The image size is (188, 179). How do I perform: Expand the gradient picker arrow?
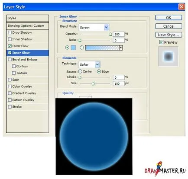pos(121,48)
